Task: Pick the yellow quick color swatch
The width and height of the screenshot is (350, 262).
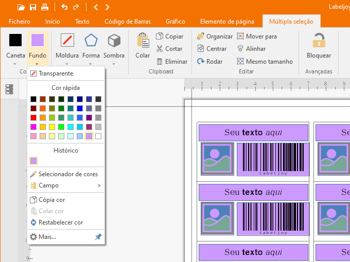Action: click(52, 127)
